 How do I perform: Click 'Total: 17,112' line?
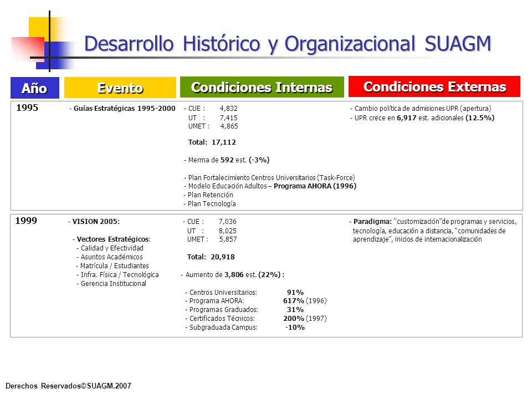click(212, 142)
